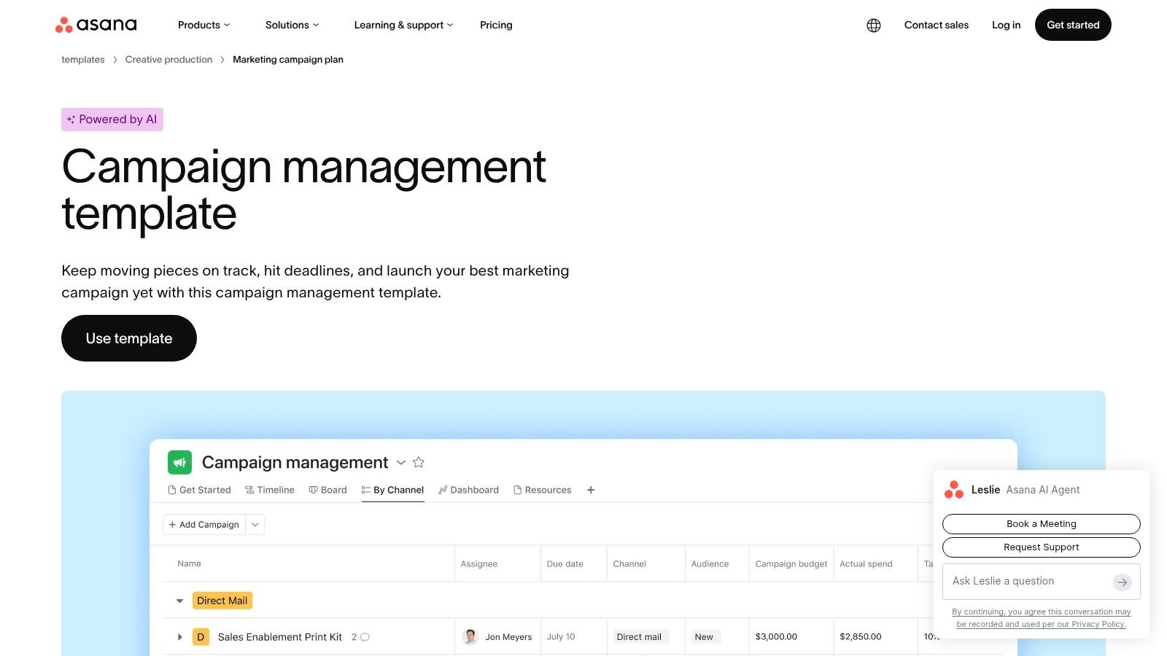Click the Actual spend column header

point(866,564)
